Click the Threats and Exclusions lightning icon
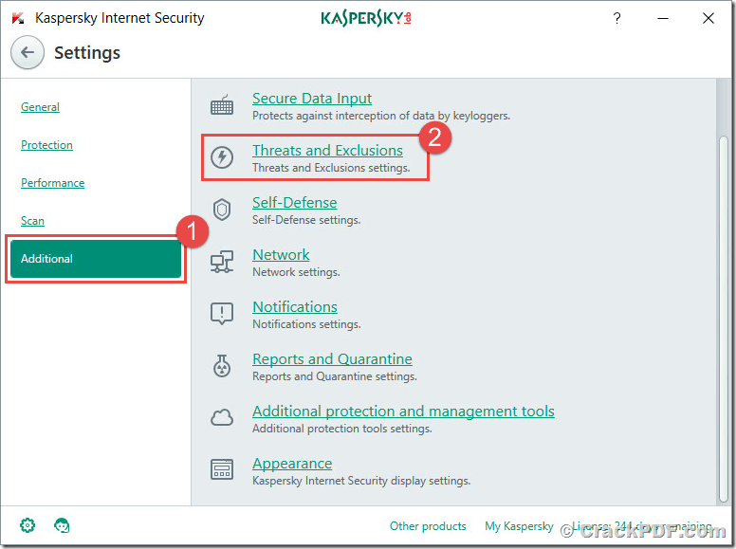736x549 pixels. [x=222, y=157]
